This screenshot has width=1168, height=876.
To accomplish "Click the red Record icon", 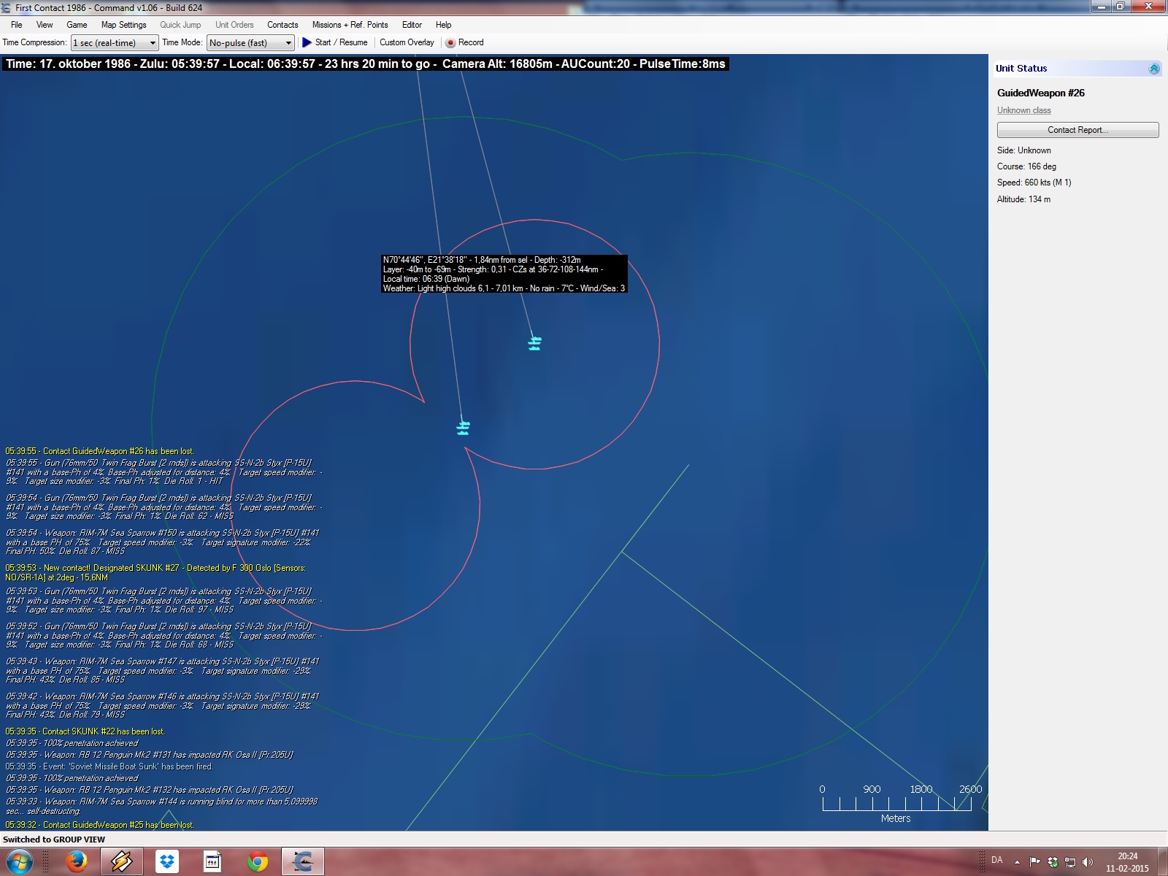I will coord(450,43).
